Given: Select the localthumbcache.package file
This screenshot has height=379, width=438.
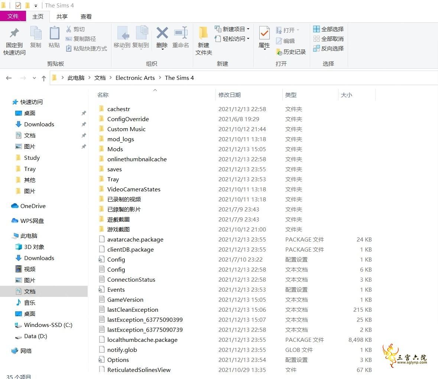Looking at the screenshot, I should (x=142, y=340).
